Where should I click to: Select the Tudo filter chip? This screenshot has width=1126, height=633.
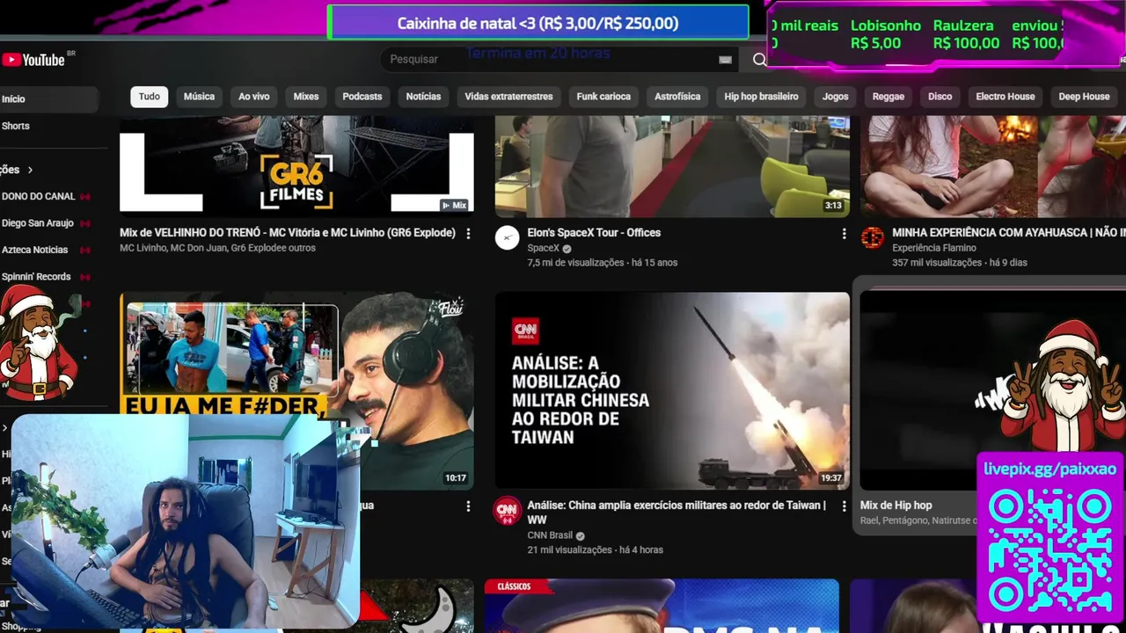click(150, 97)
